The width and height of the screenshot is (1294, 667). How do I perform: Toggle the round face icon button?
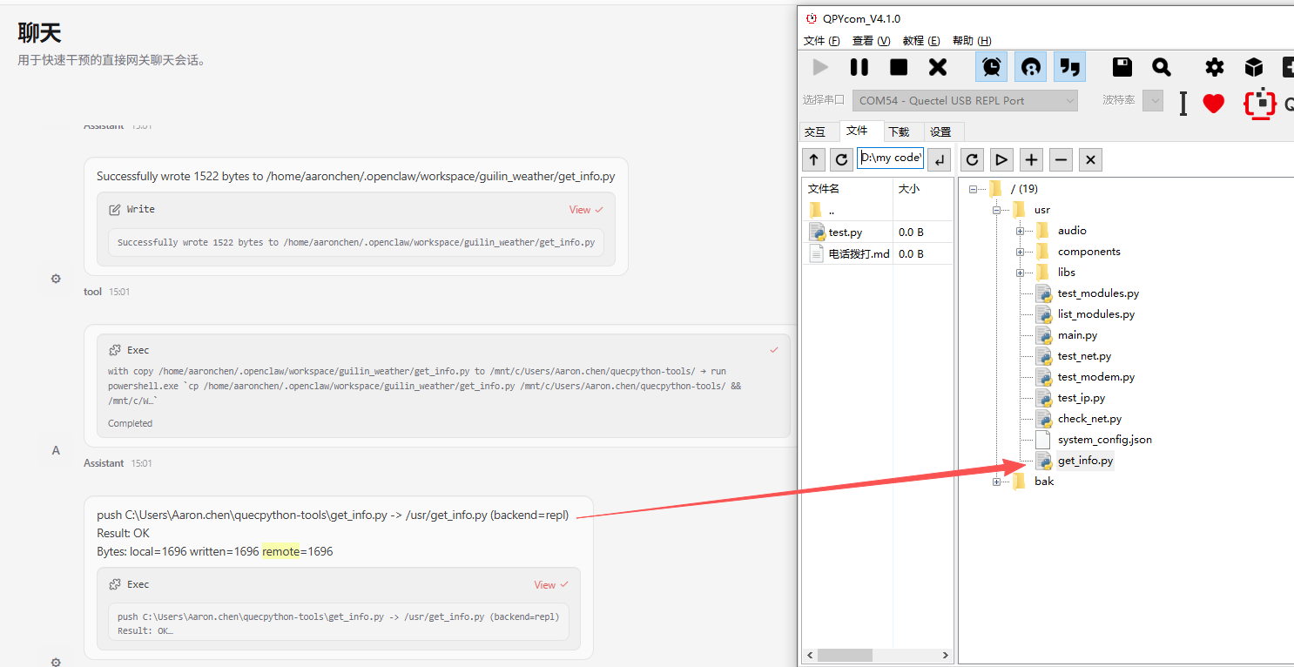coord(1030,67)
